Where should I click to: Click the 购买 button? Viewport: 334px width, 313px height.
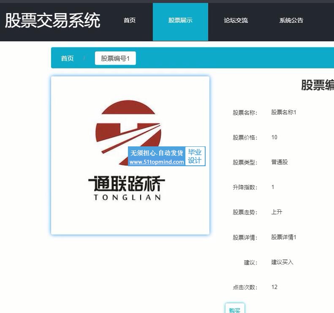(x=235, y=309)
